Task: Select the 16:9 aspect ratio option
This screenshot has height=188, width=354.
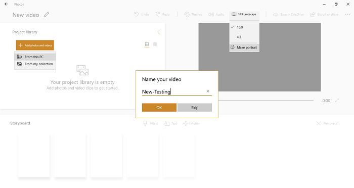Action: 244,27
